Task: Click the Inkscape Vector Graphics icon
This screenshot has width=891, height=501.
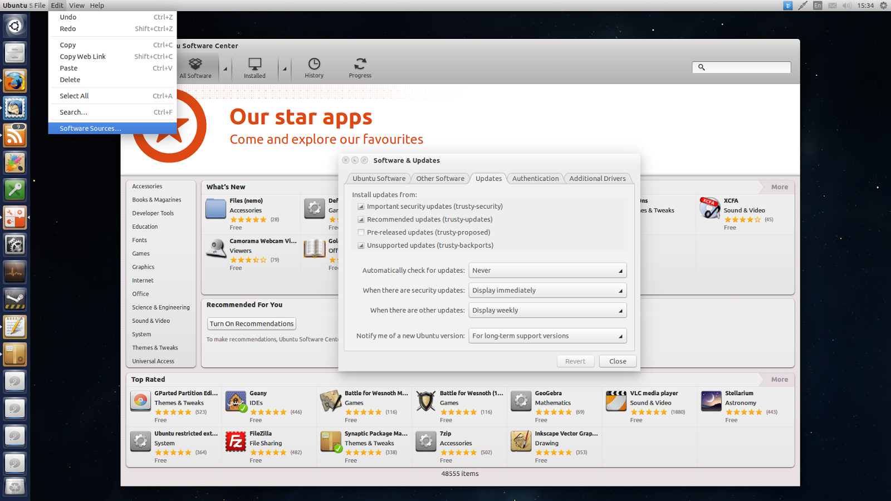Action: (x=521, y=441)
